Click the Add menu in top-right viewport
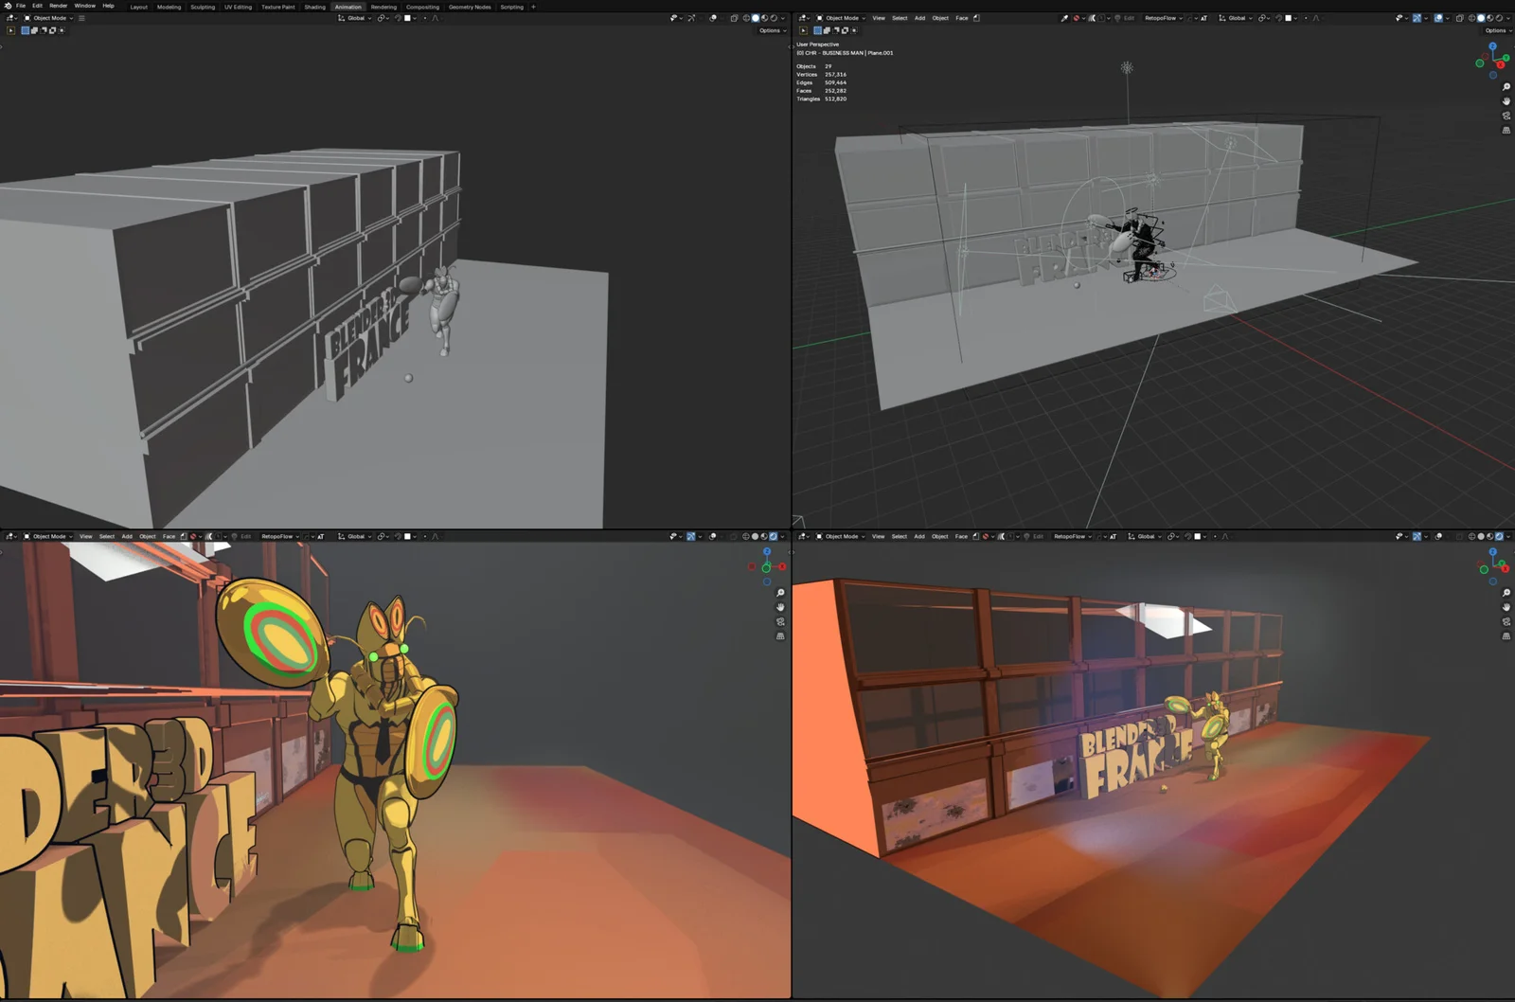The height and width of the screenshot is (1002, 1515). [919, 18]
